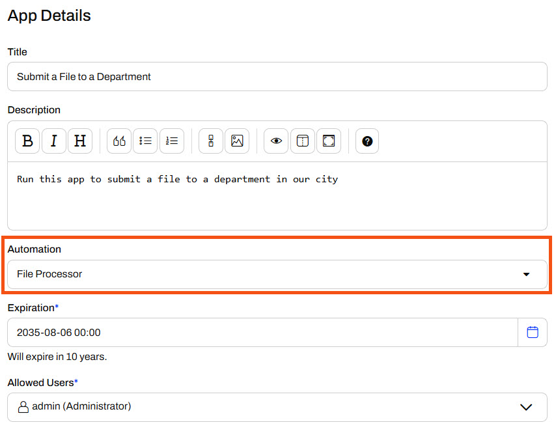Viewport: 556px width, 431px height.
Task: Click the Heading tool in editor toolbar
Action: (80, 141)
